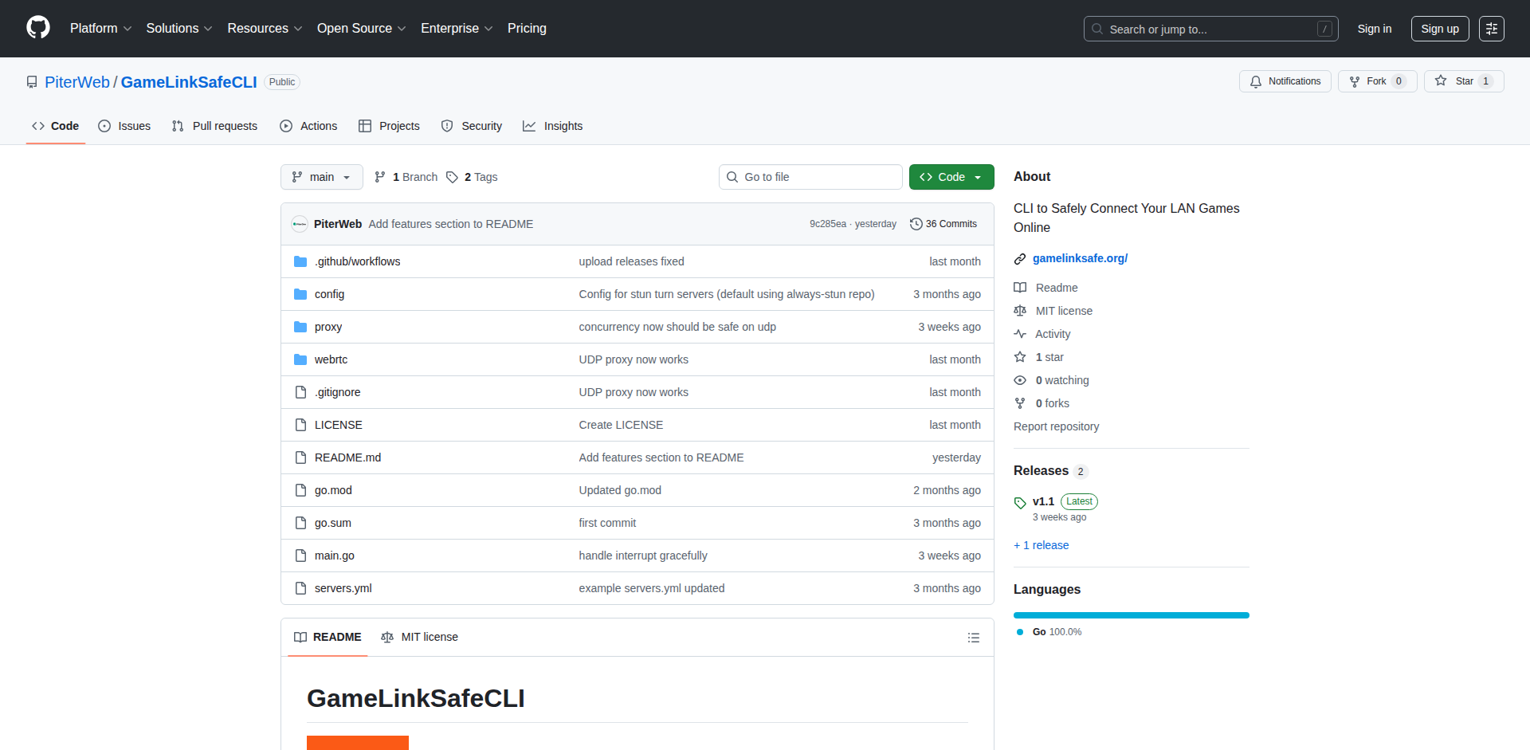The width and height of the screenshot is (1530, 750).
Task: Expand the Solutions menu
Action: pyautogui.click(x=179, y=29)
